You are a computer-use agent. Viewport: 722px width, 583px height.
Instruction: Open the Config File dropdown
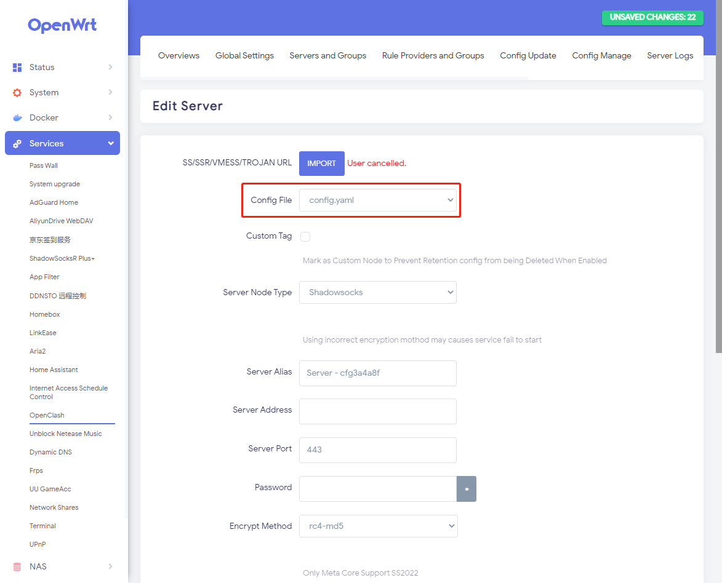pyautogui.click(x=377, y=200)
